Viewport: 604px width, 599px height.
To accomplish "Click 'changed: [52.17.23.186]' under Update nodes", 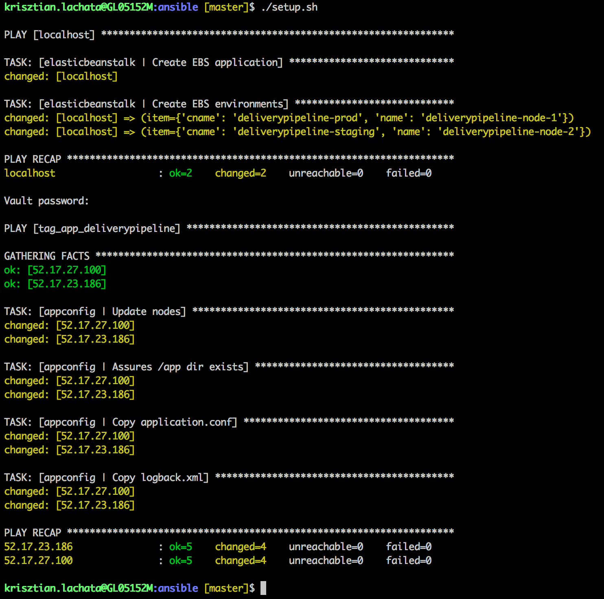I will [70, 339].
